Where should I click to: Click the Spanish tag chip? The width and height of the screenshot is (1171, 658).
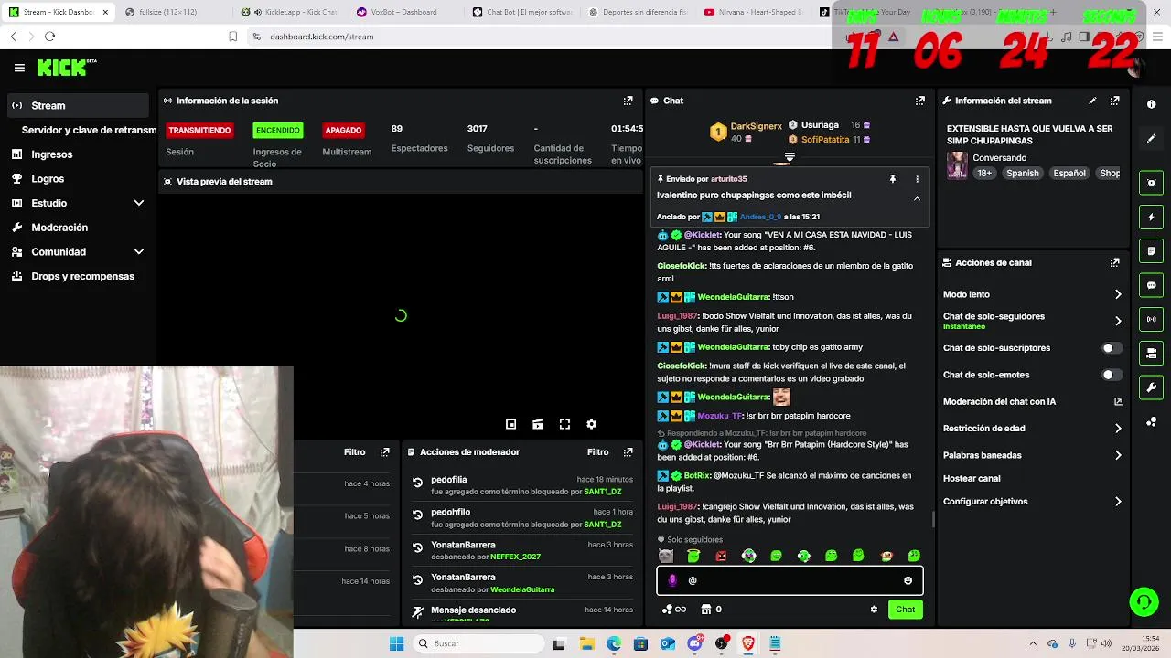pyautogui.click(x=1022, y=174)
